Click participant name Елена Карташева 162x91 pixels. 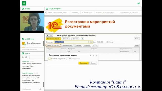34,43
